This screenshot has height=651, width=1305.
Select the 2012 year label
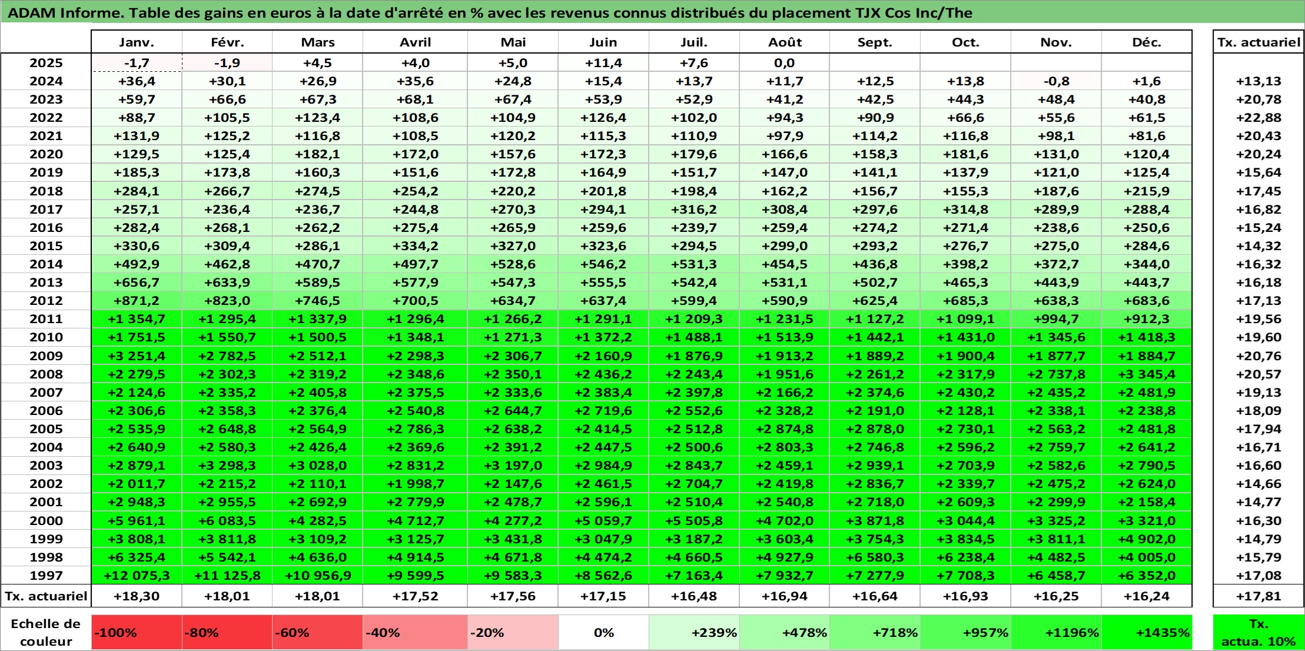46,301
